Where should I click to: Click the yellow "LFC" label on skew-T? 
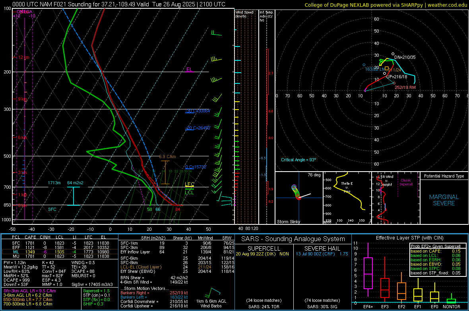click(x=190, y=184)
